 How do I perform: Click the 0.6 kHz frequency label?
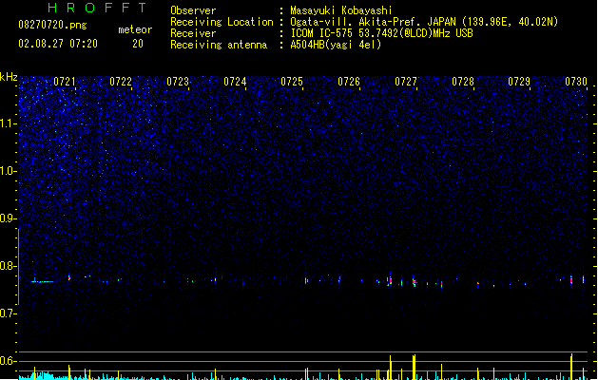[x=8, y=361]
